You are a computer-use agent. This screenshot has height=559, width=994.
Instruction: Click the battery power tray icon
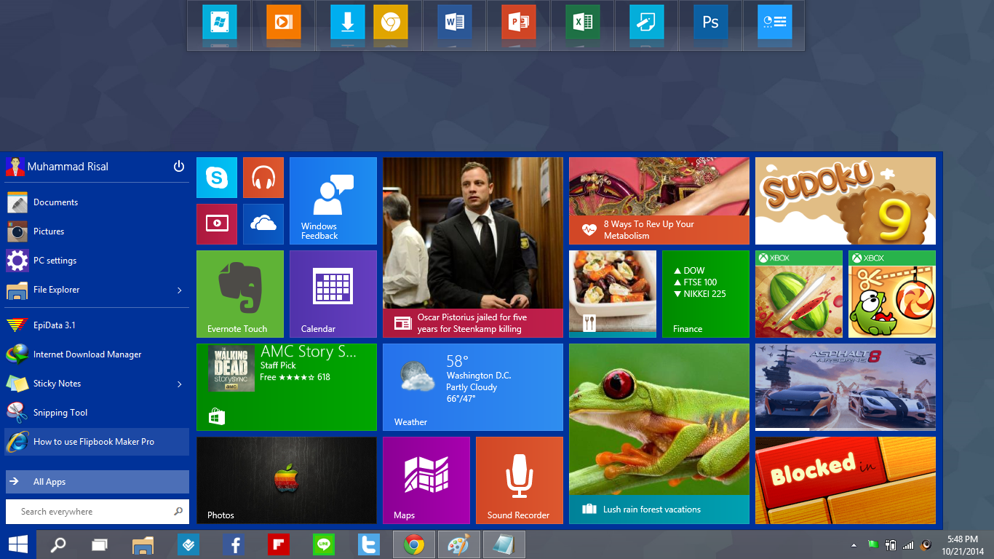891,545
